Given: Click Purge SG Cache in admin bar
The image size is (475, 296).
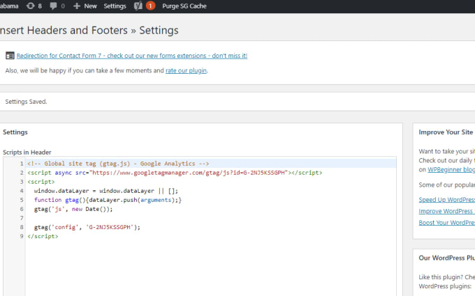Looking at the screenshot, I should (184, 6).
